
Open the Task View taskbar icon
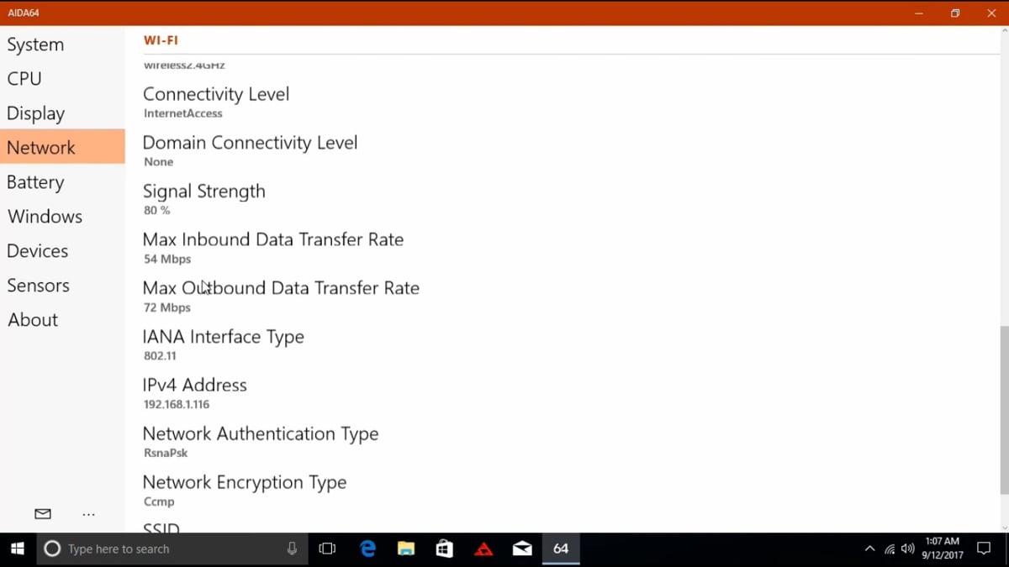tap(327, 549)
